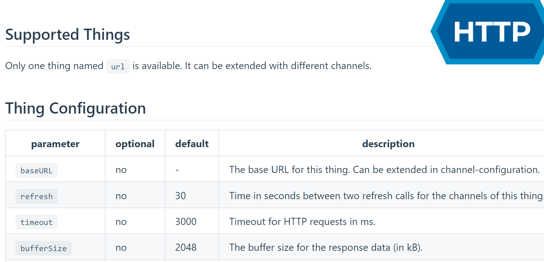
Task: Click the default value 3000
Action: (x=186, y=222)
